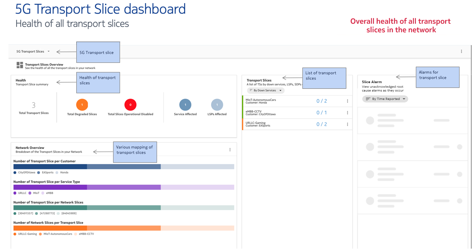The width and height of the screenshot is (476, 250).
Task: Click the CityOfOttawa segment in customer bar
Action: click(50, 167)
